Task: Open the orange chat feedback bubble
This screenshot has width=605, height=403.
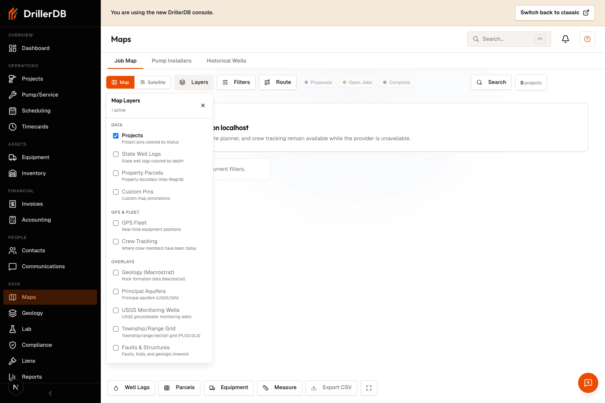Action: tap(588, 383)
